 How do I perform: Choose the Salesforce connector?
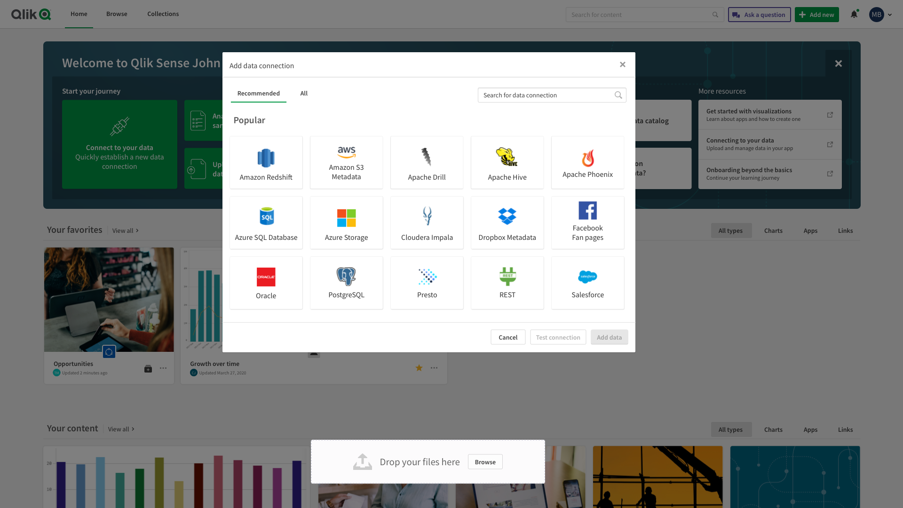pos(587,283)
